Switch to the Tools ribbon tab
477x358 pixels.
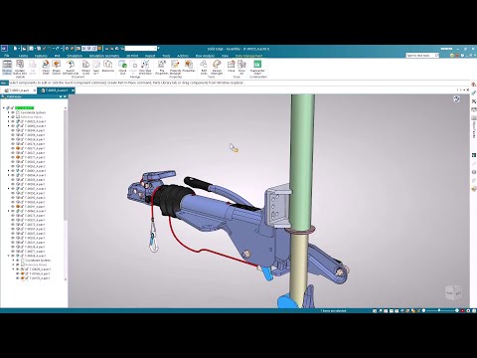pos(166,56)
